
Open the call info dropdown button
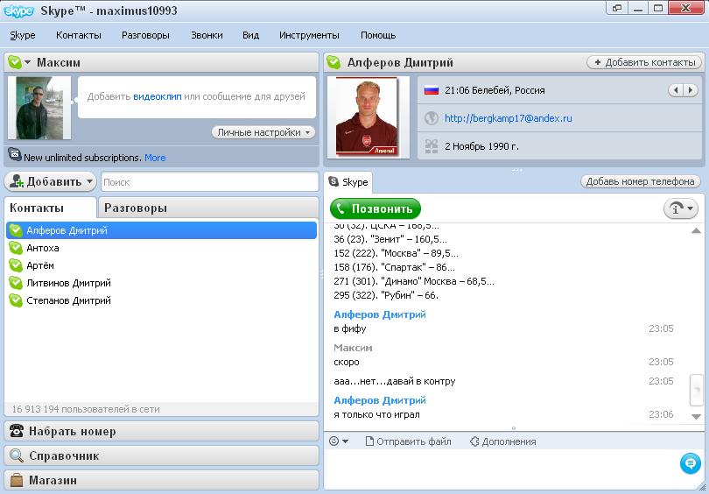pyautogui.click(x=681, y=208)
